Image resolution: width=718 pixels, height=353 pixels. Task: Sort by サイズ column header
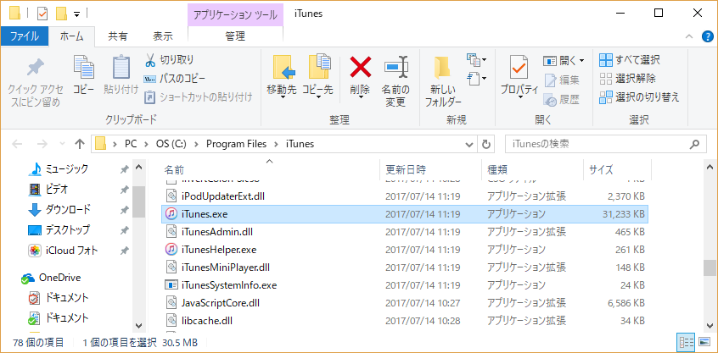pos(617,170)
